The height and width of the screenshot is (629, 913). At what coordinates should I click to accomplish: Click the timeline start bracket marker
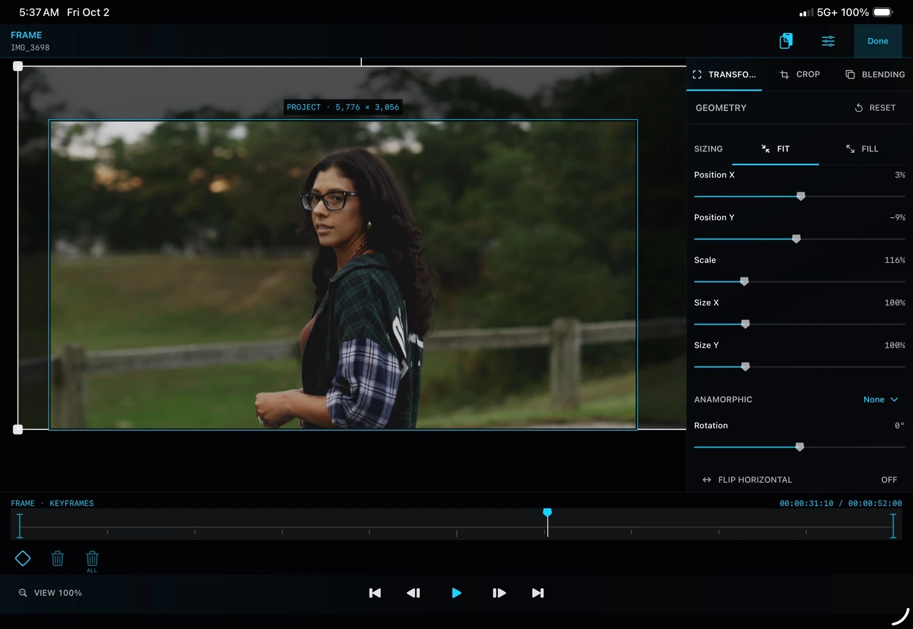click(x=20, y=526)
